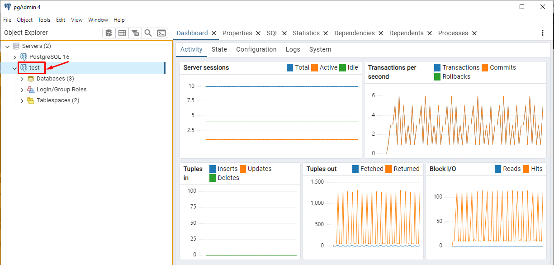Switch to the Dependents tab

tap(407, 33)
